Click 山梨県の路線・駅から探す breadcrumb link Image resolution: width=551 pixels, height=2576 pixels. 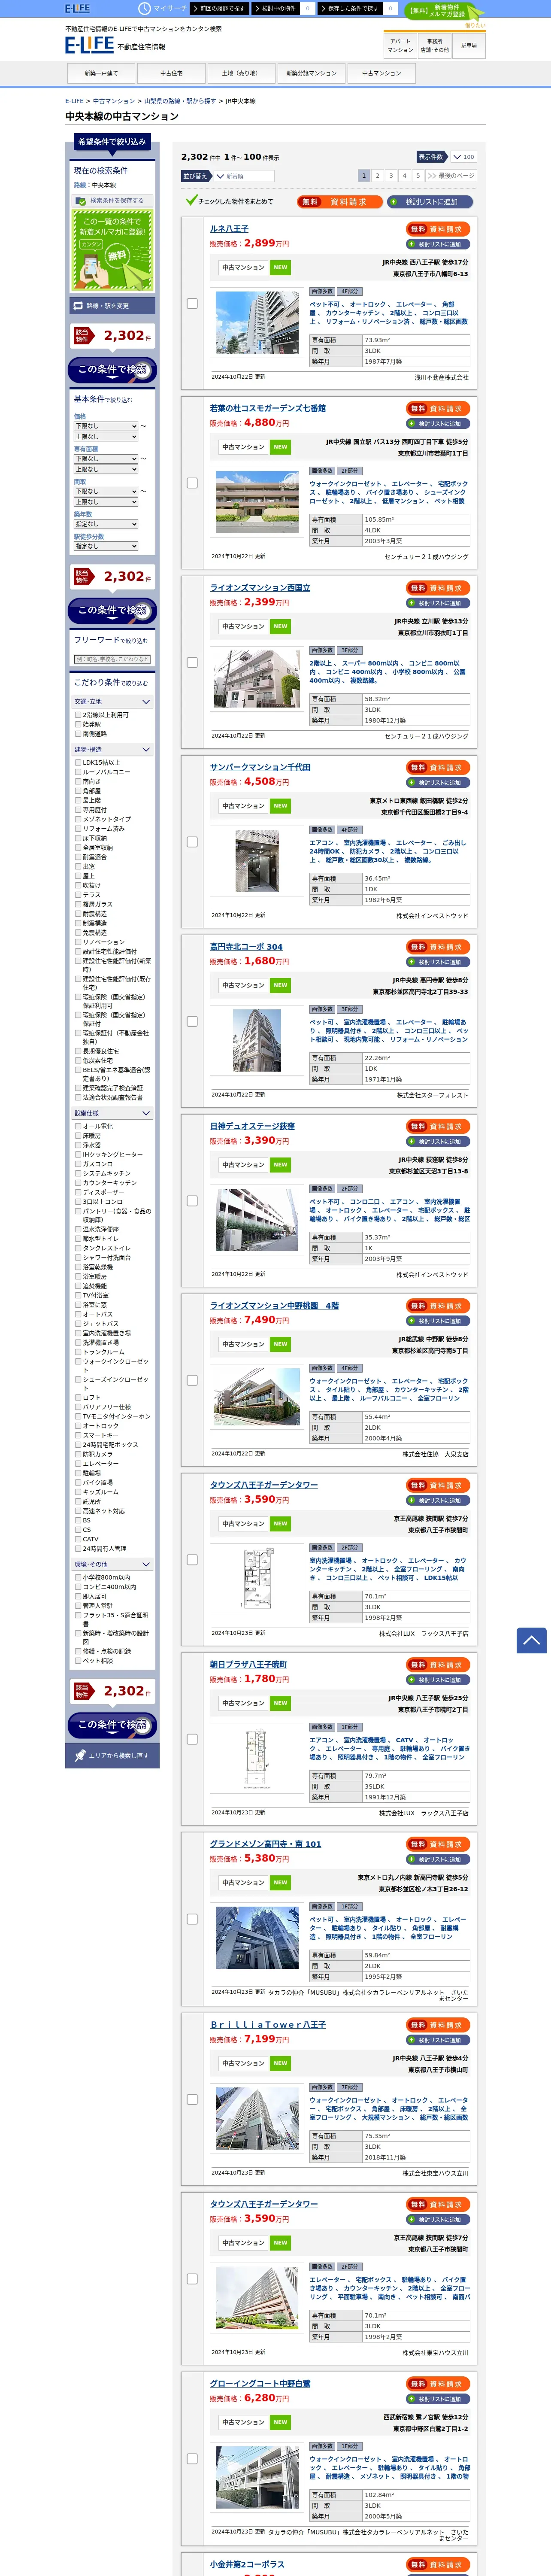[x=180, y=101]
